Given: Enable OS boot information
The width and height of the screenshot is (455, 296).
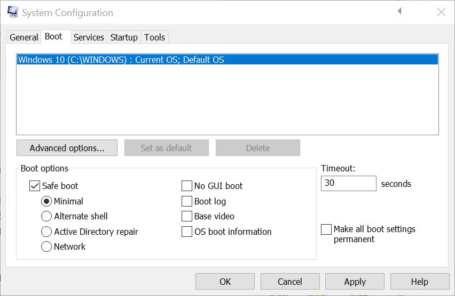Looking at the screenshot, I should coord(187,232).
